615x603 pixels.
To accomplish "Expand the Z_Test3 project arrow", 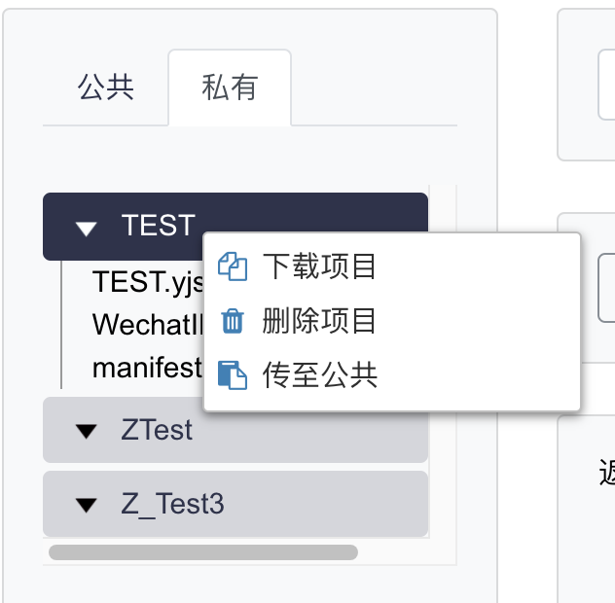I will 87,505.
